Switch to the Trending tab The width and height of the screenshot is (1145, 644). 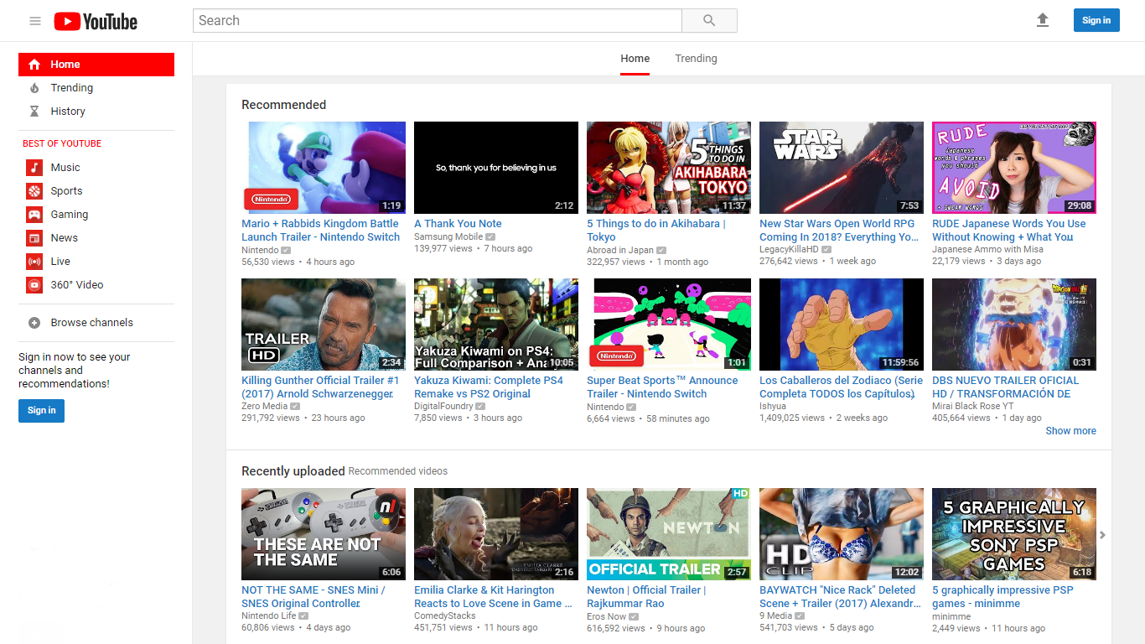click(696, 58)
